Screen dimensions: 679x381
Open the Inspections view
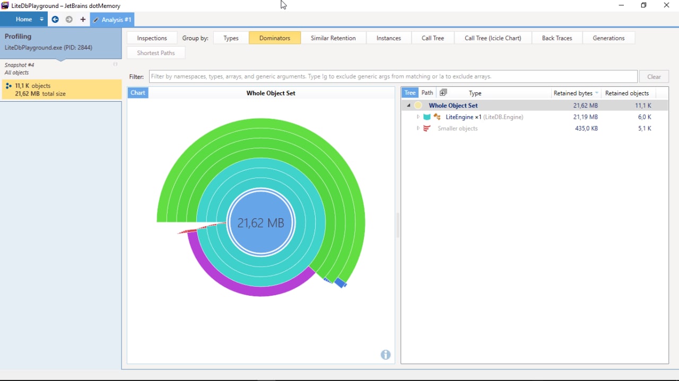(152, 38)
